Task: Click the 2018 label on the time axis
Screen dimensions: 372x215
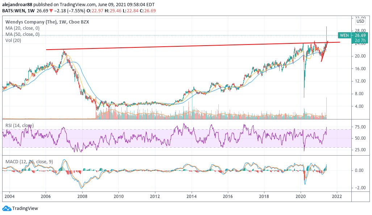Action: click(264, 196)
